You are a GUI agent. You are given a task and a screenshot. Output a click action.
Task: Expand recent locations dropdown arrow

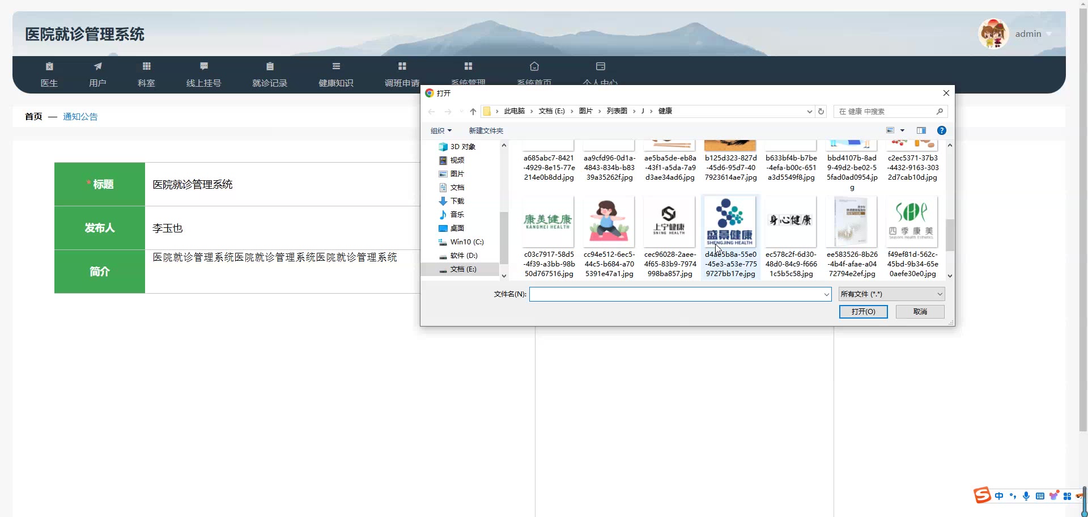(461, 112)
